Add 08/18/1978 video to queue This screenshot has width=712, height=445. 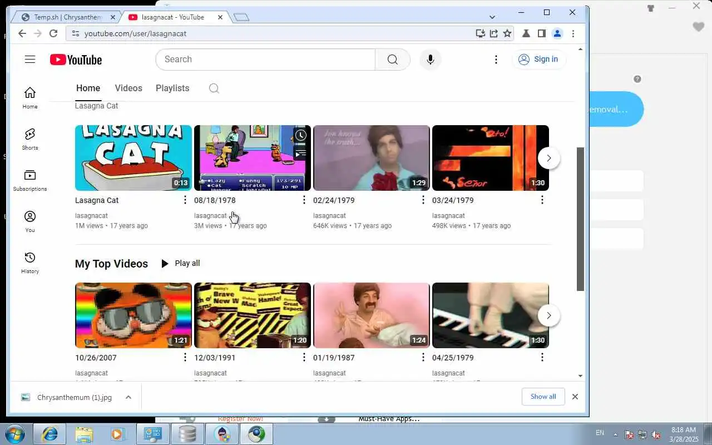click(300, 154)
